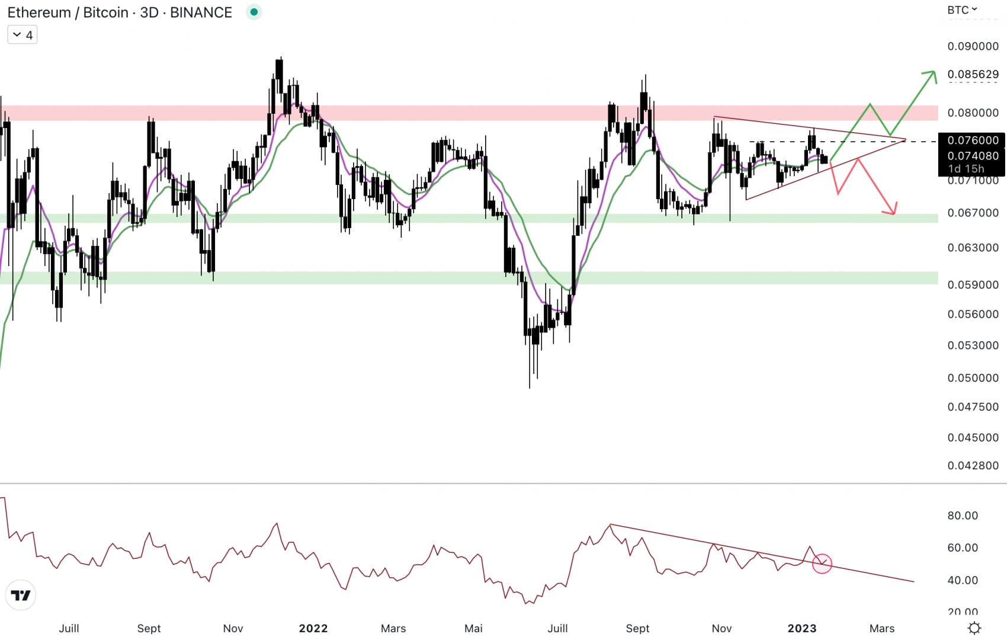Select the 0.076000 dashed line price label
This screenshot has height=640, width=1007.
pyautogui.click(x=972, y=140)
